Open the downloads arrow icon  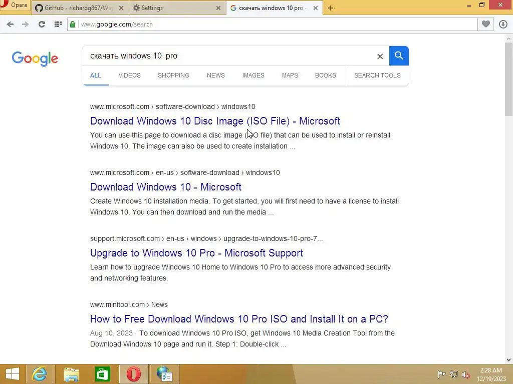tap(503, 24)
